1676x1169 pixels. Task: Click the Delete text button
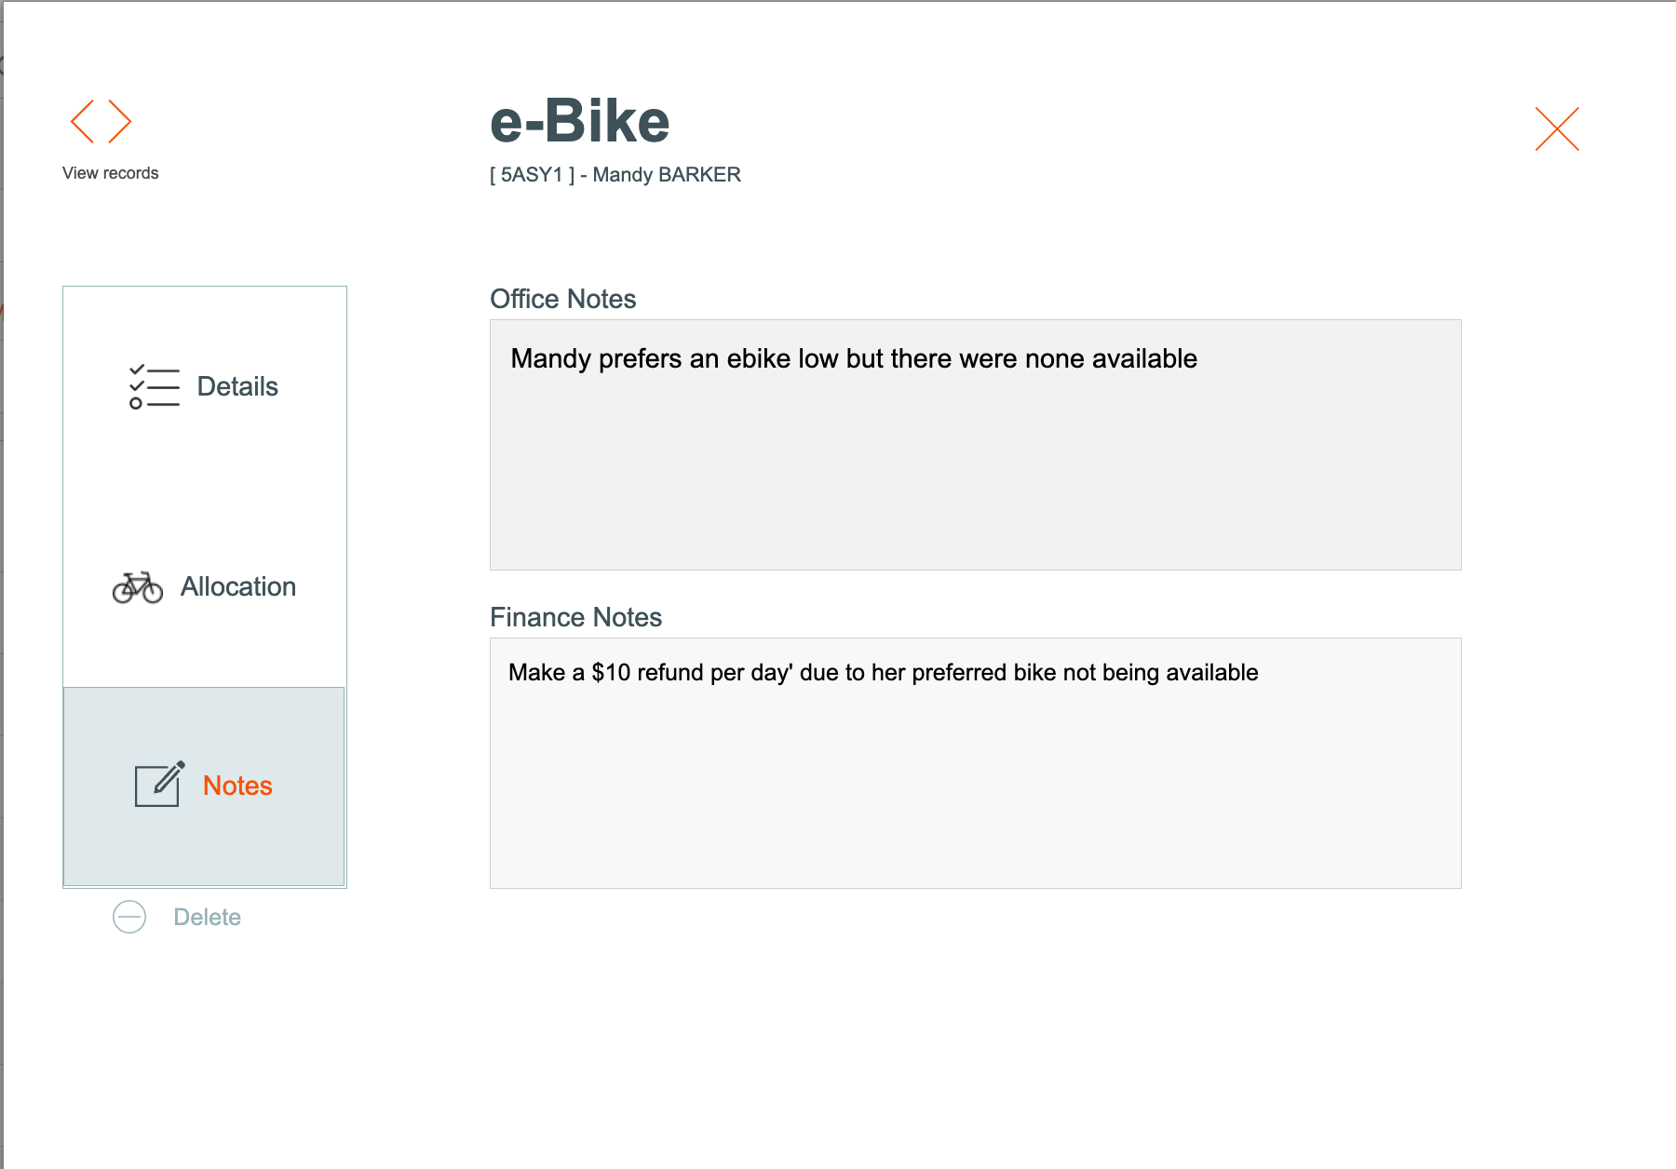click(x=207, y=917)
